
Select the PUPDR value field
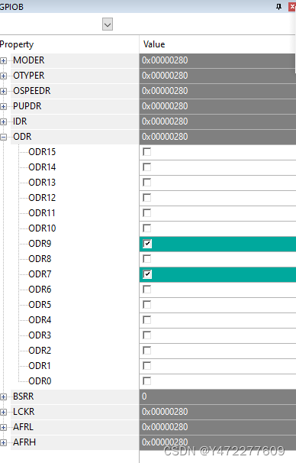217,106
